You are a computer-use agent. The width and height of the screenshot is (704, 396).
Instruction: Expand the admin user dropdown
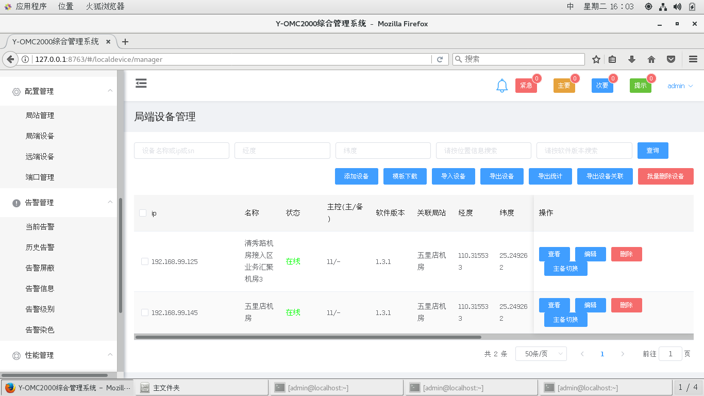[680, 86]
